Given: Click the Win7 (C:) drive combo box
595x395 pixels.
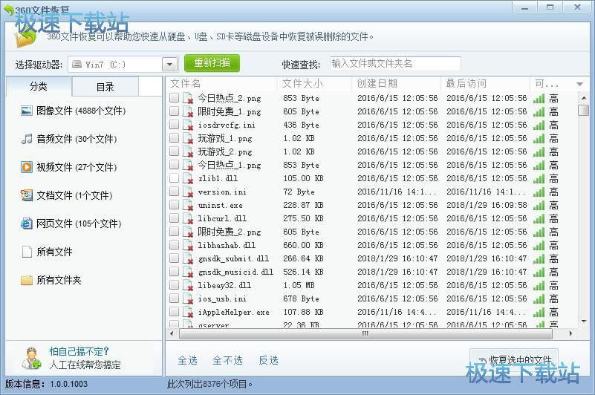Looking at the screenshot, I should click(123, 65).
